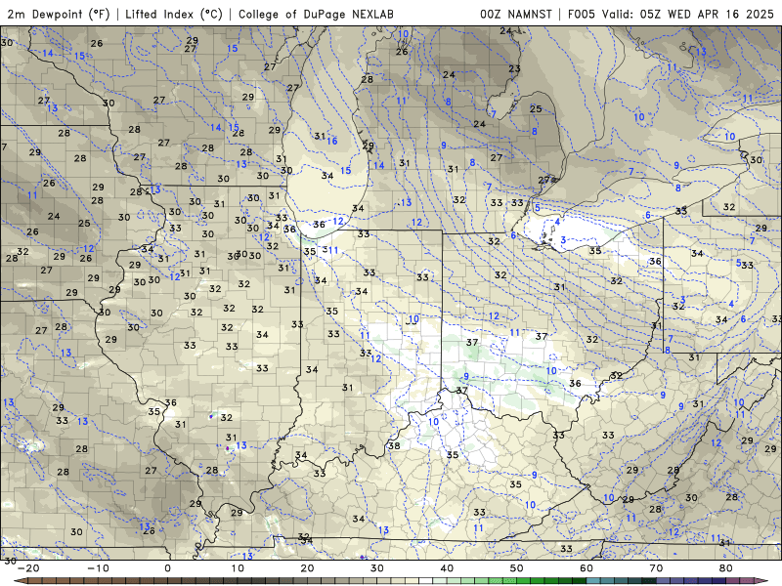Click the '00Z NAMNST' model run label
The image size is (782, 586).
tap(516, 14)
